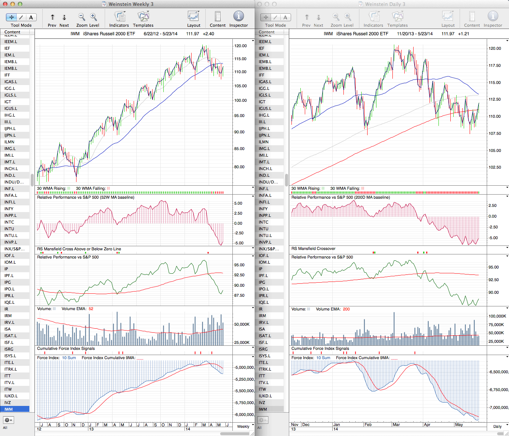Click Weekly sidebar divider handle
This screenshot has height=436, width=509.
tap(32, 180)
